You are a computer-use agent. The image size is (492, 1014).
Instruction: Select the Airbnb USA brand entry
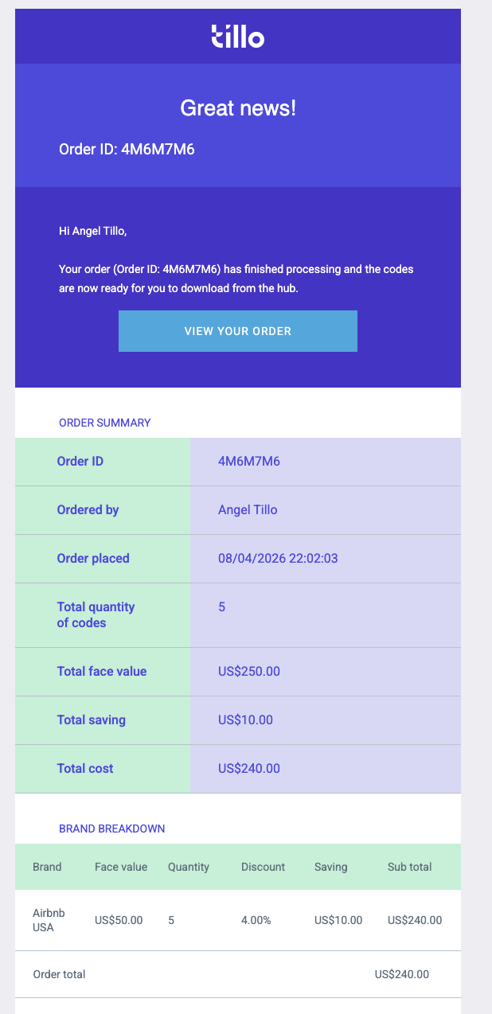click(49, 920)
